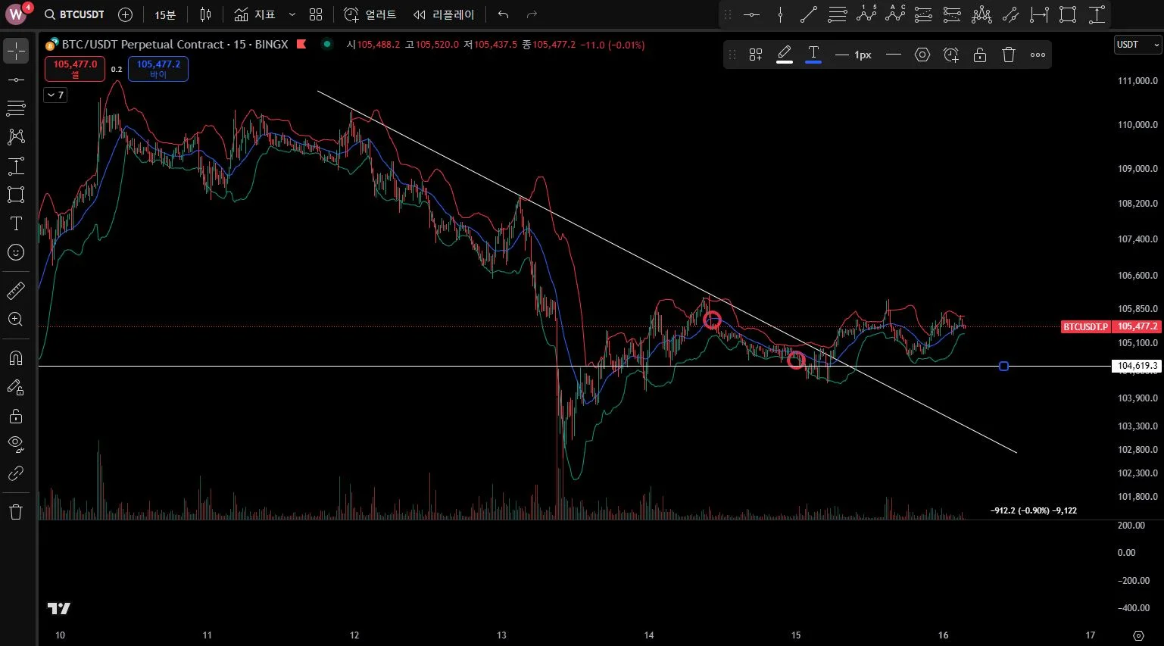Click the date label 13 on time axis

tap(501, 635)
